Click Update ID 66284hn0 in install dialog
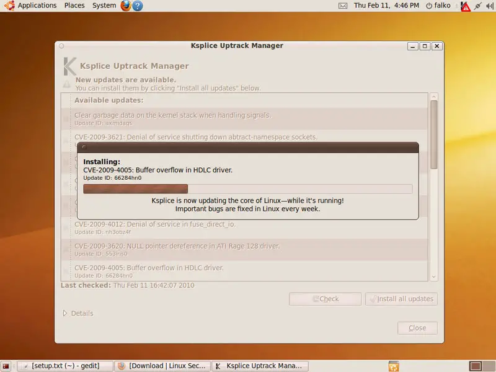Viewport: 496px width, 372px height. (x=112, y=178)
